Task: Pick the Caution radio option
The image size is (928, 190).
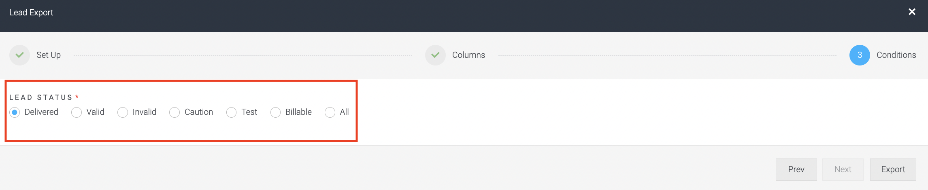Action: (x=175, y=112)
